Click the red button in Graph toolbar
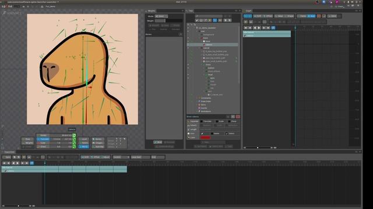Screen dimensions: 373x209 [x=319, y=16]
